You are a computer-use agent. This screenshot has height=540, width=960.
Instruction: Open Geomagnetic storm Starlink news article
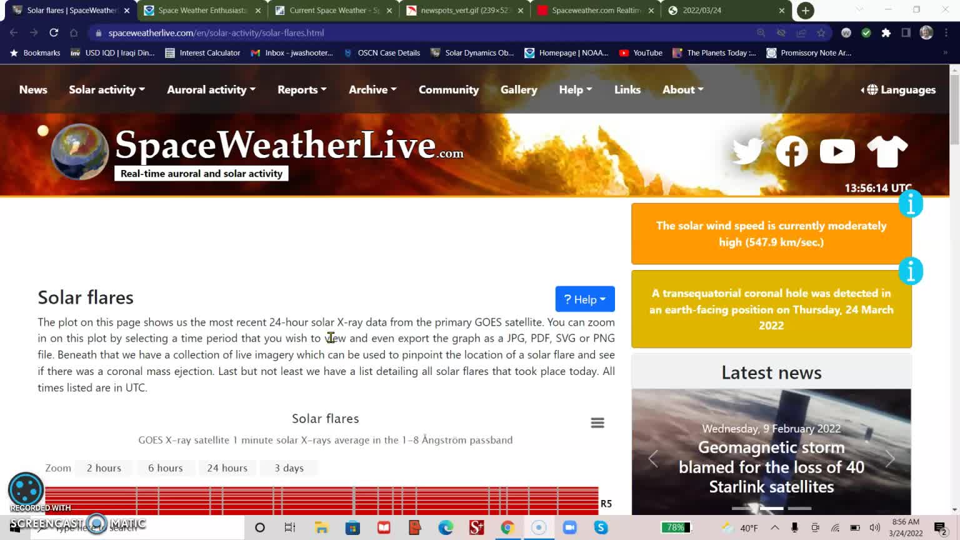click(x=771, y=467)
